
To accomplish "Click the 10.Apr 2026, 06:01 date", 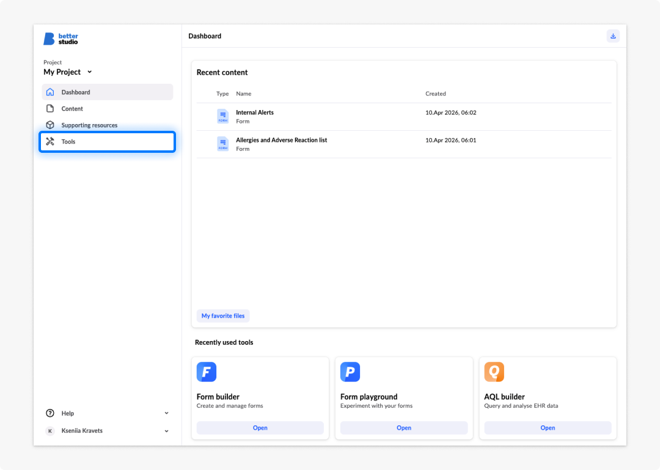I will tap(451, 140).
